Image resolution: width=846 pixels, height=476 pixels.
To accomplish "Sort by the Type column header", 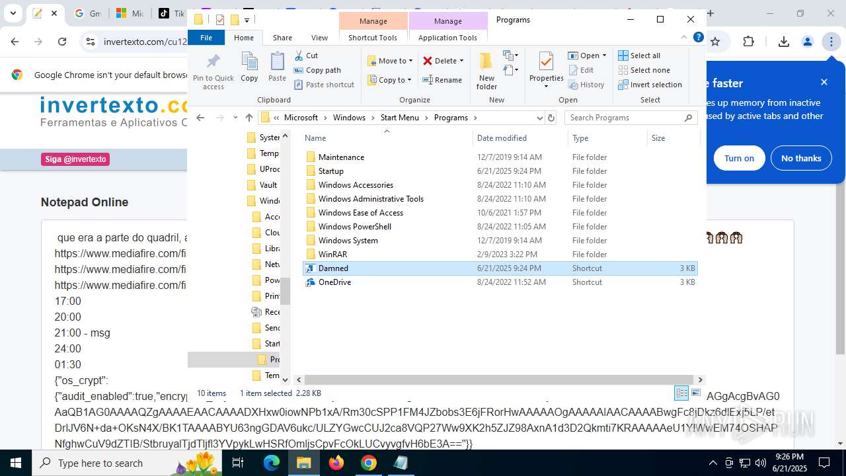I will click(x=607, y=138).
